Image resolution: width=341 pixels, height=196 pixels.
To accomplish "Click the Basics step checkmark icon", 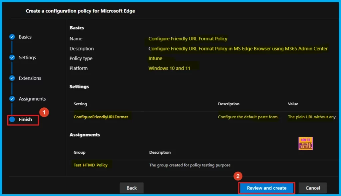I will [x=12, y=37].
